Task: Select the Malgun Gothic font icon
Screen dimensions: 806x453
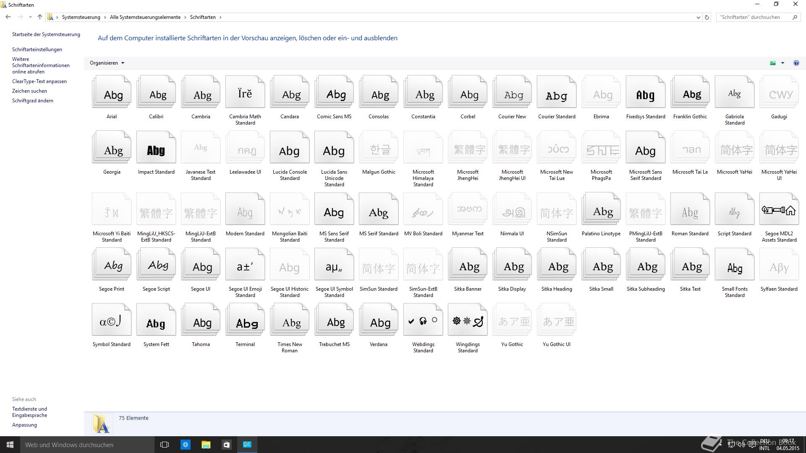Action: [x=379, y=147]
